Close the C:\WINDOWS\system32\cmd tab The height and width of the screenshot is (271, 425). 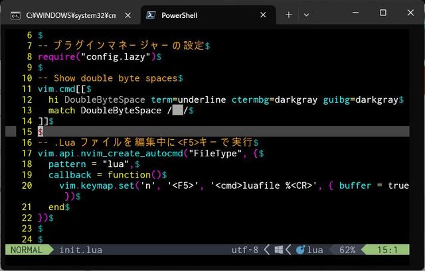pyautogui.click(x=127, y=15)
